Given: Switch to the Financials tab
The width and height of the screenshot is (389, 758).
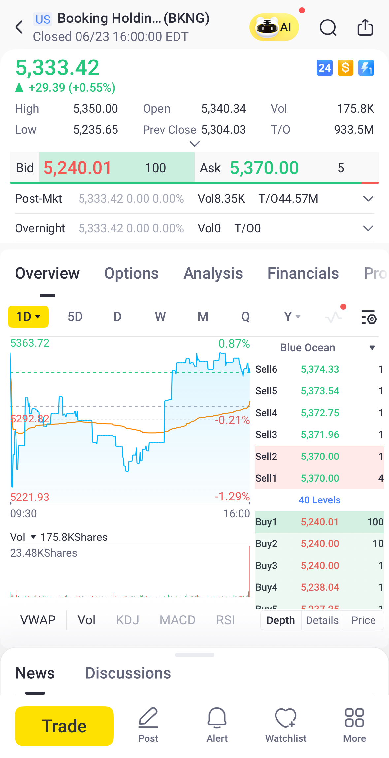Looking at the screenshot, I should [303, 274].
